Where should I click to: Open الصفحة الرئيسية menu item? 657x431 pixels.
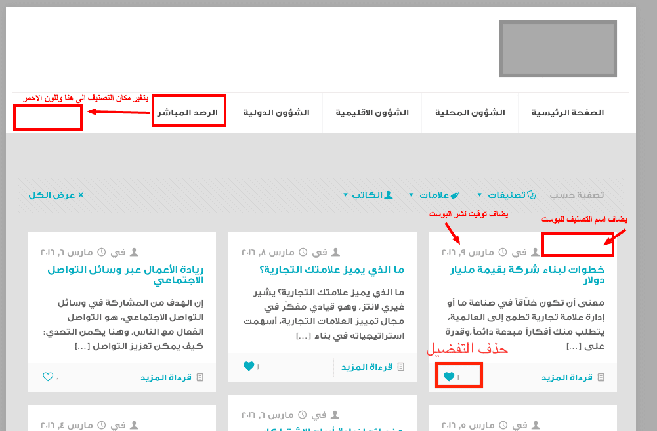pyautogui.click(x=567, y=113)
